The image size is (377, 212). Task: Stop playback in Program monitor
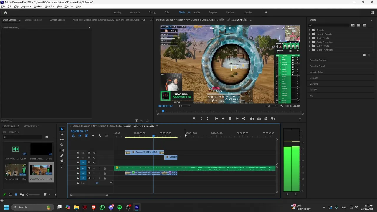point(230,119)
